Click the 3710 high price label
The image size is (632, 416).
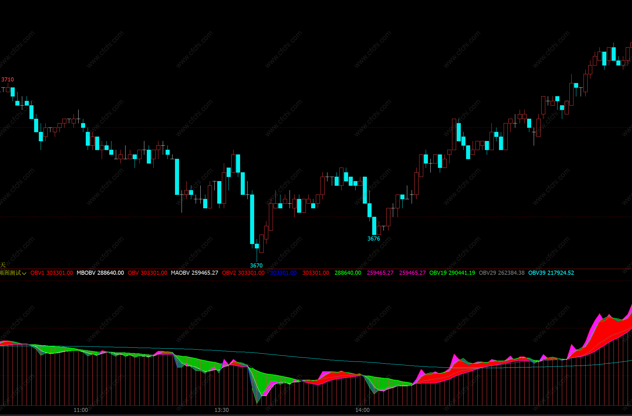coord(8,80)
